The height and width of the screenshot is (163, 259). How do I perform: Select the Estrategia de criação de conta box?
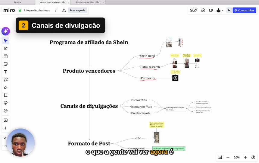(x=176, y=109)
